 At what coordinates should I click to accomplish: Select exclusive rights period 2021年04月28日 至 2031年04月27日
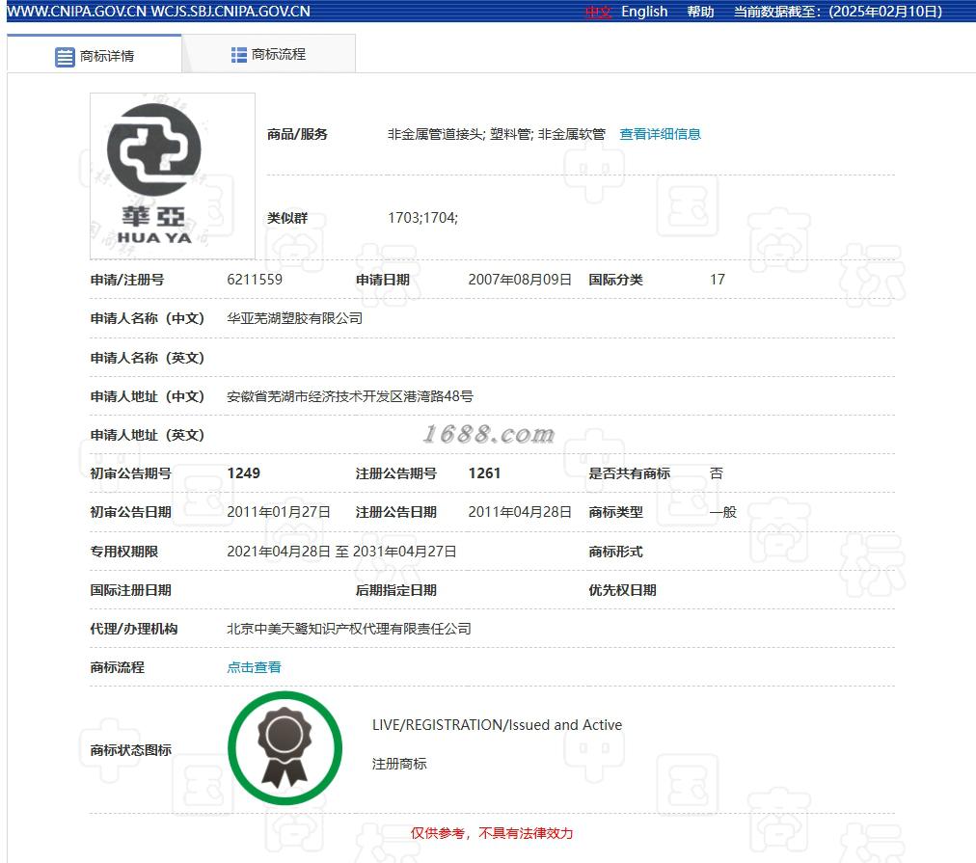click(341, 552)
